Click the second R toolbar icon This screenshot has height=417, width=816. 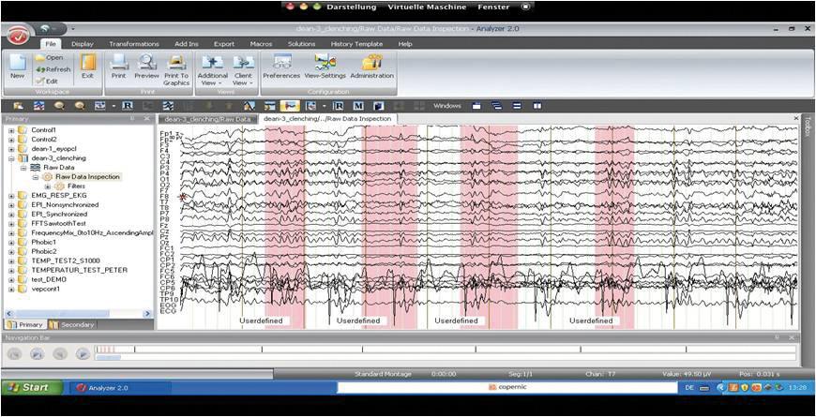click(x=339, y=106)
